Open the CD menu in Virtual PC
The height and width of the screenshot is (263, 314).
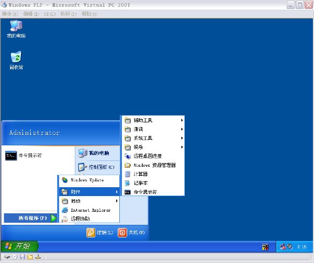50,14
